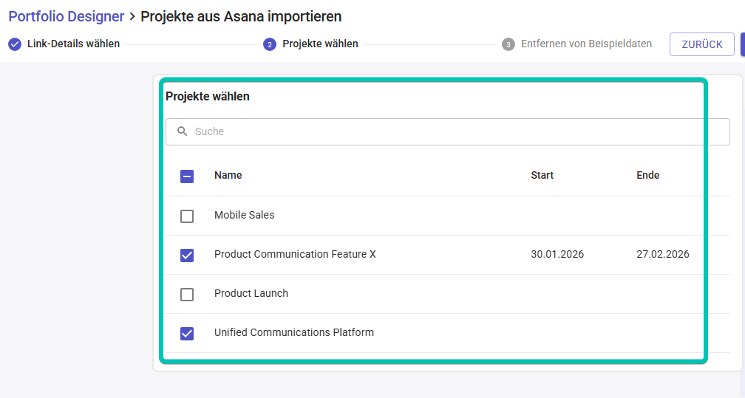Click the Projekte wählen panel heading
Viewport: 745px width, 398px height.
pos(208,97)
